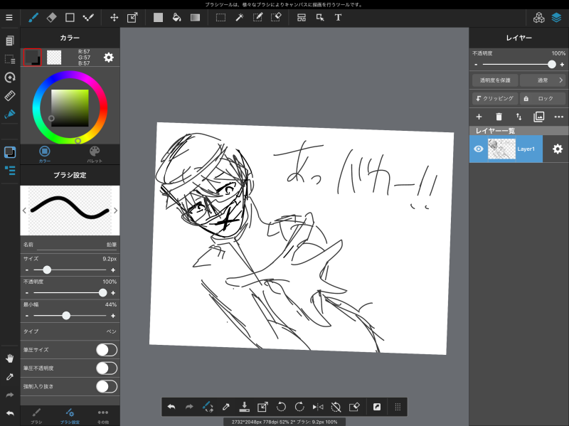
Task: Open color settings gear
Action: click(109, 58)
